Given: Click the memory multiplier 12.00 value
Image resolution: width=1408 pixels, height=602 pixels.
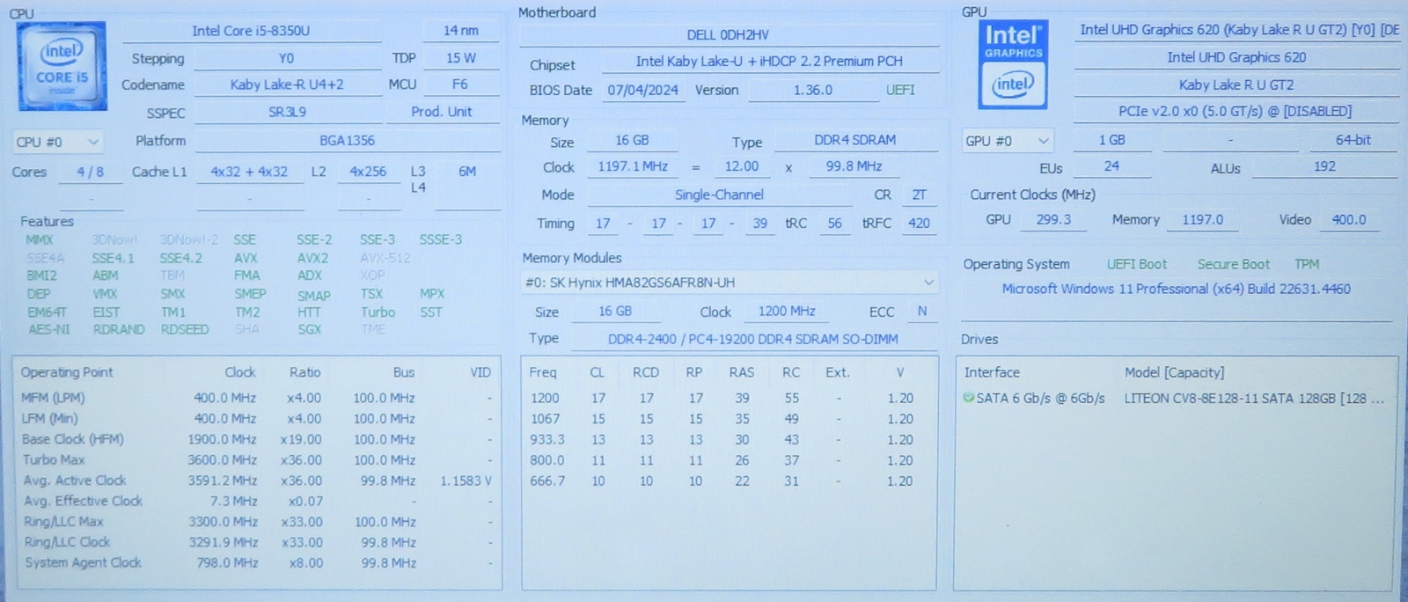Looking at the screenshot, I should 741,166.
